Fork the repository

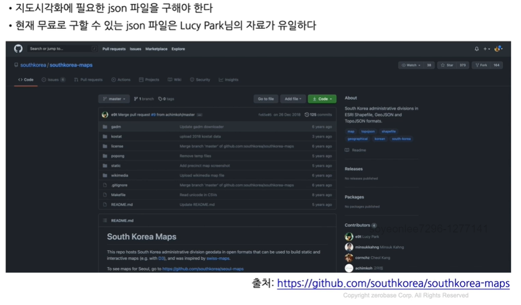click(x=481, y=65)
